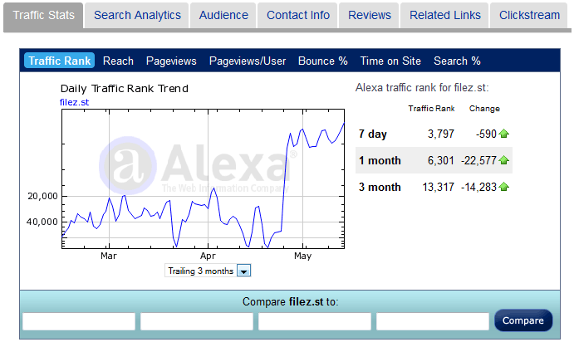Select the Pageviews metric

pyautogui.click(x=171, y=61)
